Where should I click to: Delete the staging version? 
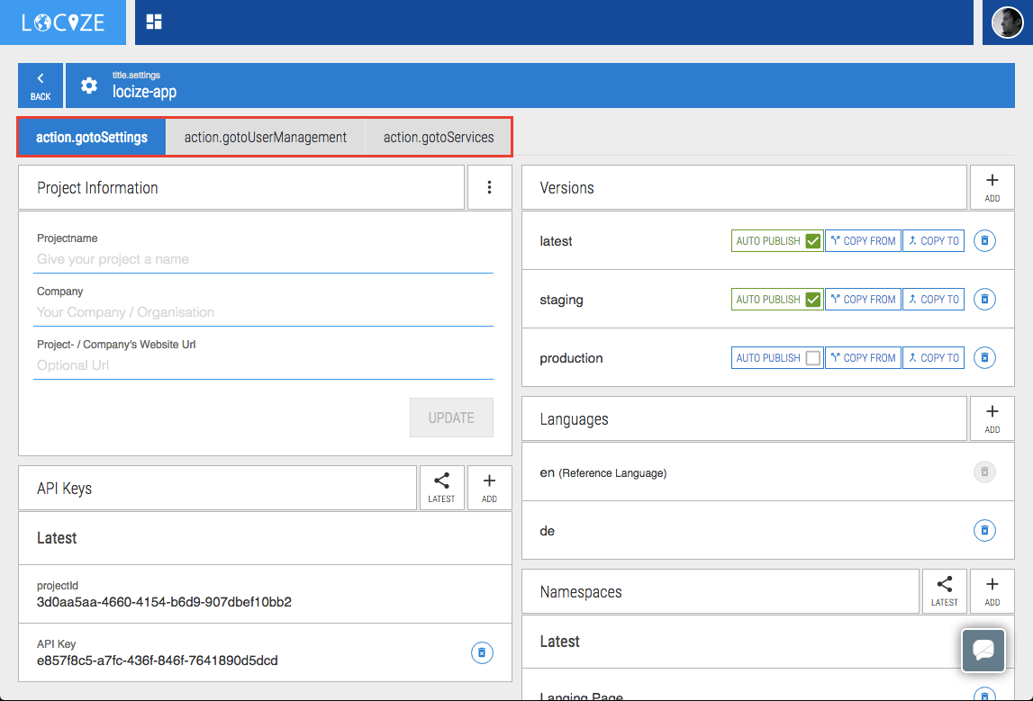pyautogui.click(x=984, y=300)
